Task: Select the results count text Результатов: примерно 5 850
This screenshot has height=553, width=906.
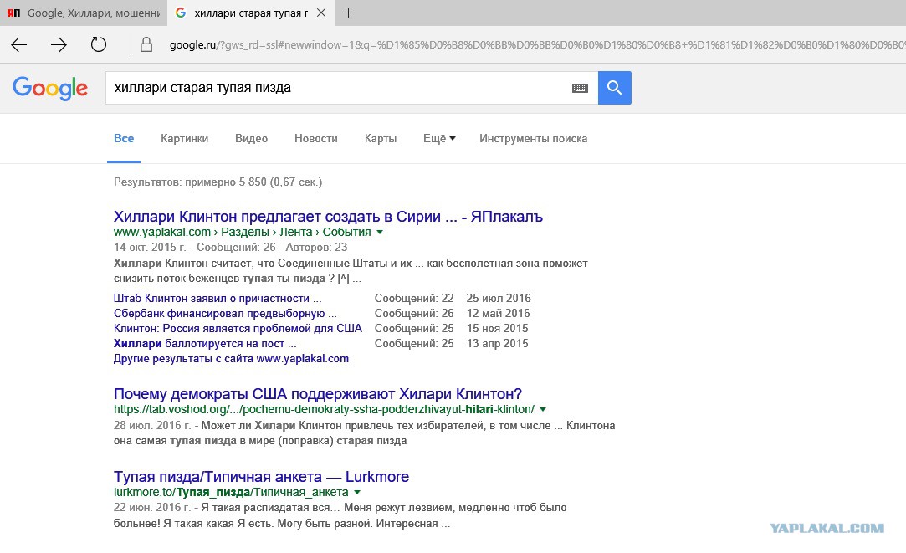Action: click(x=190, y=182)
